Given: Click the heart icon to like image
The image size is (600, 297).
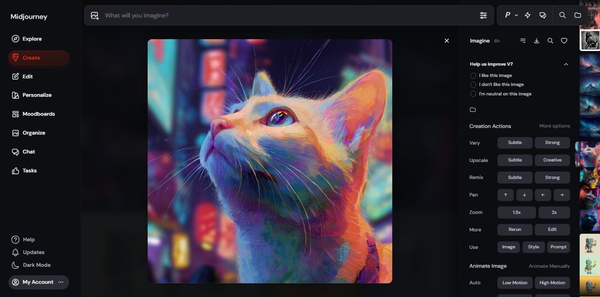Looking at the screenshot, I should pos(564,41).
